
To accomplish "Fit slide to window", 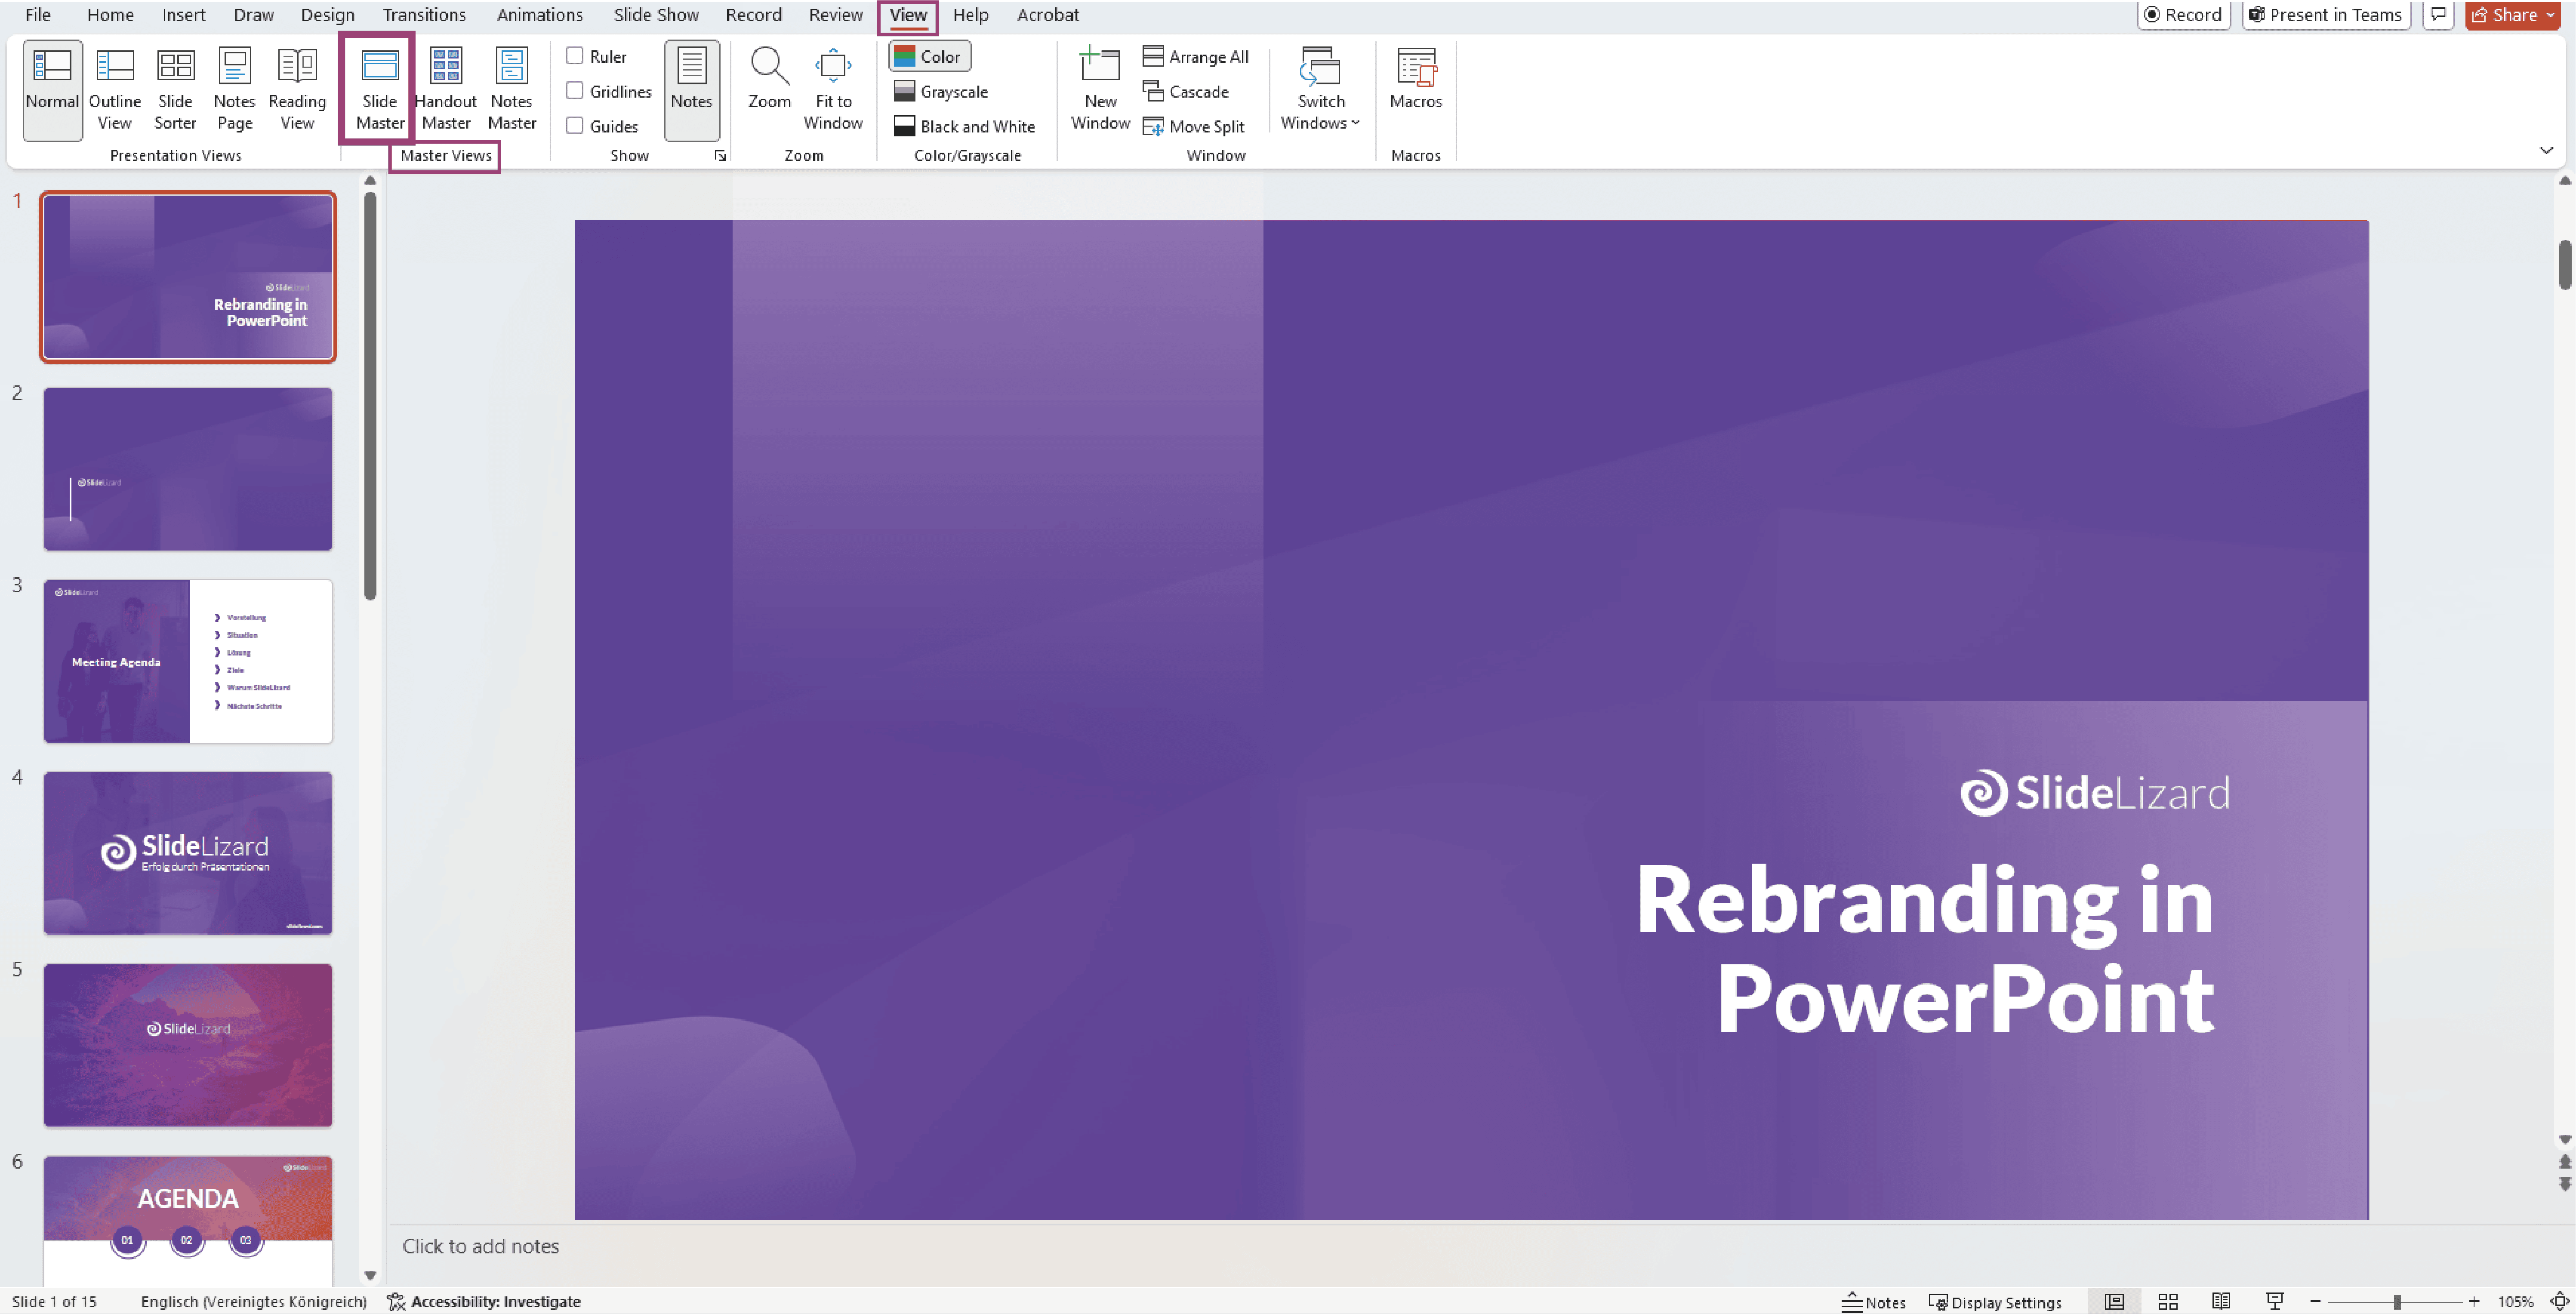I will (832, 90).
